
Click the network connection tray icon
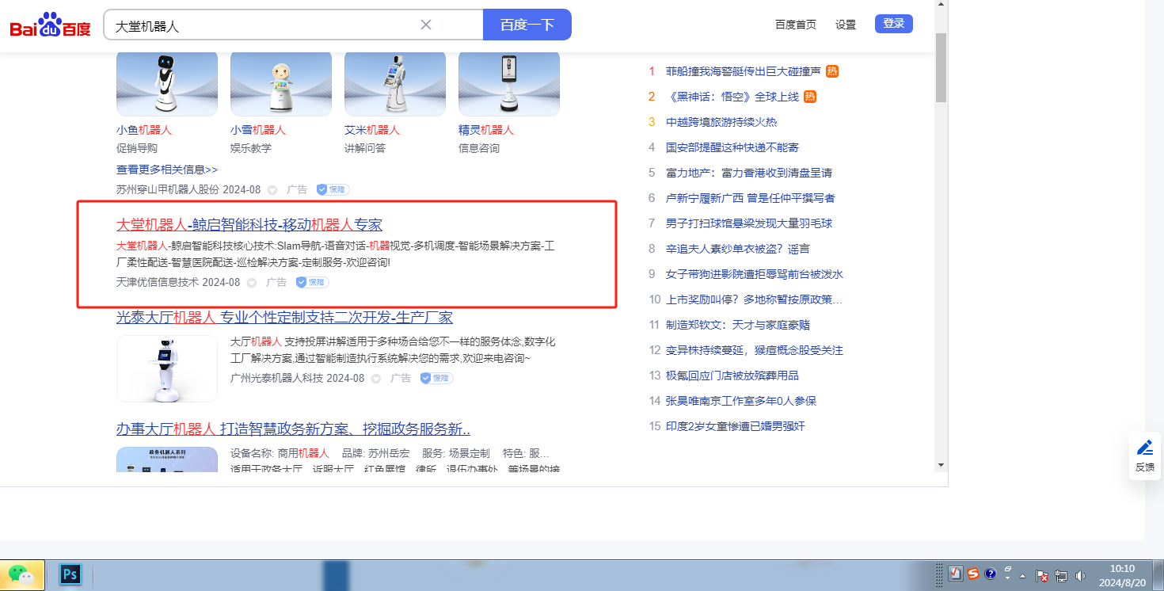1061,575
